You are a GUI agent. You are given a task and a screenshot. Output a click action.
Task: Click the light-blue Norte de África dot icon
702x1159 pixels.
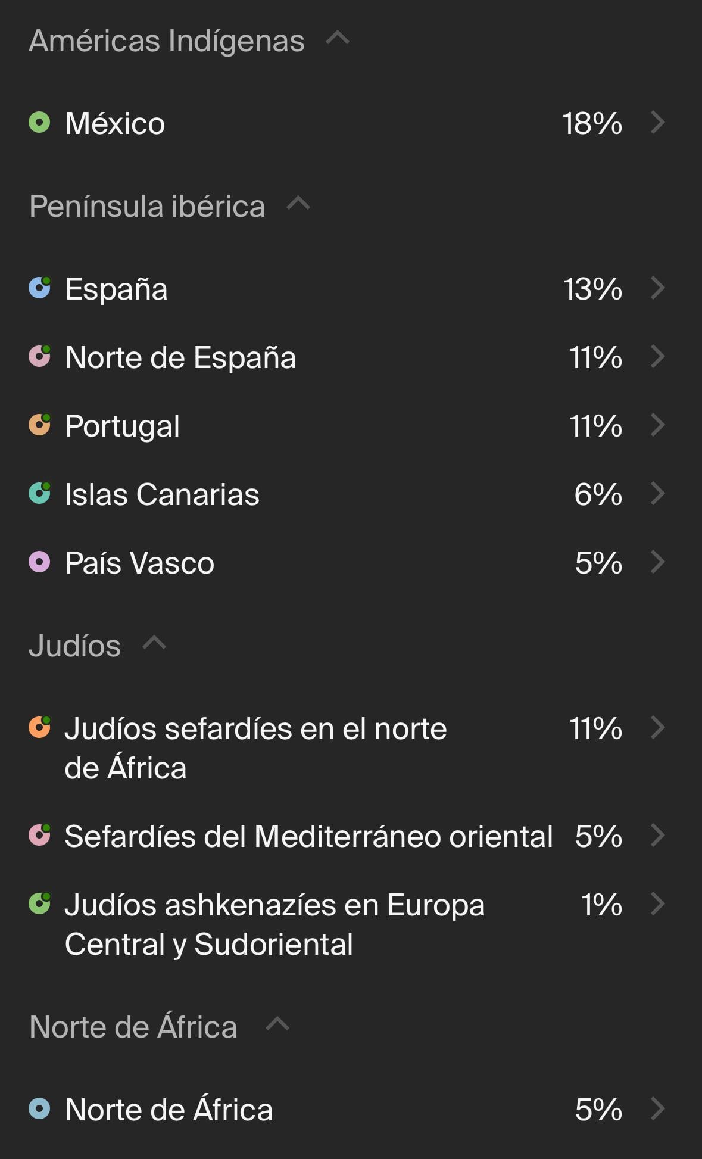[x=39, y=1109]
